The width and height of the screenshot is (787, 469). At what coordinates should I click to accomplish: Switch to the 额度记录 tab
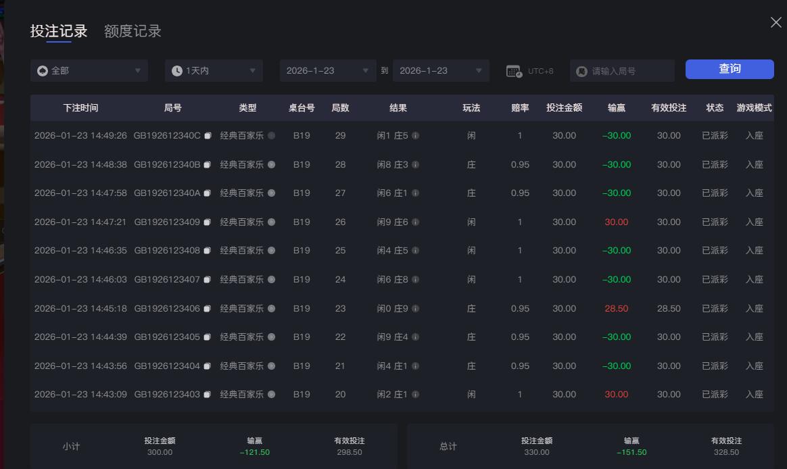132,31
